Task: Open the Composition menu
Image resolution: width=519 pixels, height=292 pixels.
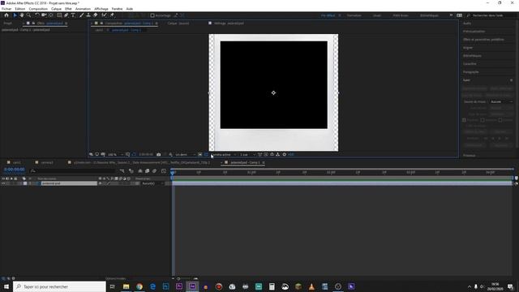Action: [38, 9]
